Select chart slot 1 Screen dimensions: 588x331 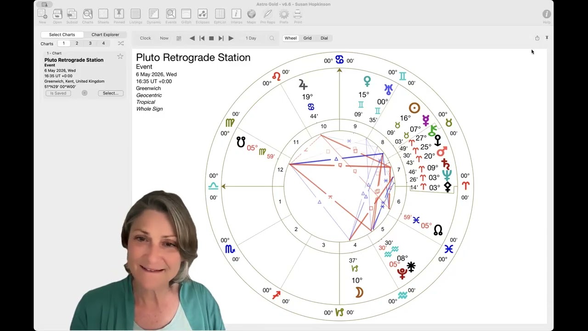pyautogui.click(x=63, y=43)
